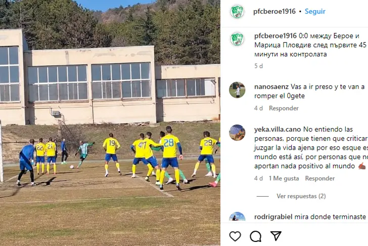Like the post with the heart icon

tap(235, 236)
